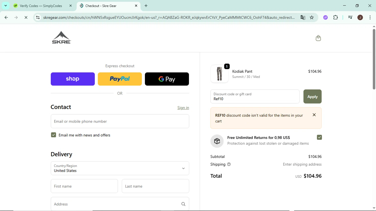376x211 pixels.
Task: Click the Discount code or gift card field
Action: pyautogui.click(x=255, y=97)
